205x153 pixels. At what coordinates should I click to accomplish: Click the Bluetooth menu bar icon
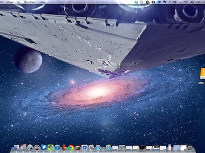click(180, 2)
